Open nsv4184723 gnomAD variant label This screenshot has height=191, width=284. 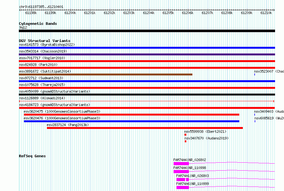pos(55,105)
